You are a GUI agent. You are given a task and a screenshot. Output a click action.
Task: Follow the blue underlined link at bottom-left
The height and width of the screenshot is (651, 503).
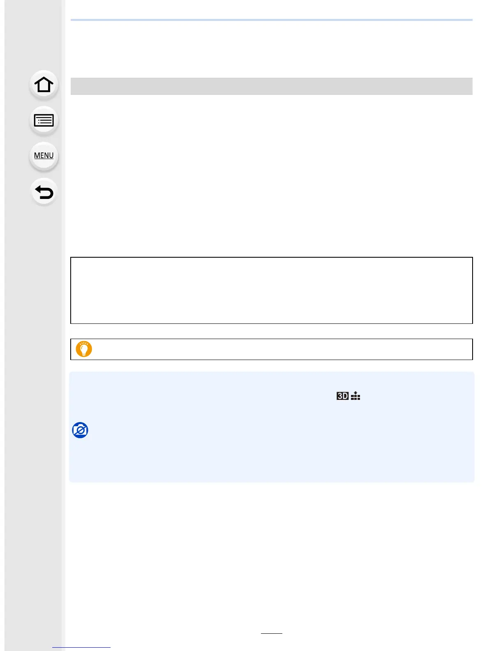tap(81, 647)
